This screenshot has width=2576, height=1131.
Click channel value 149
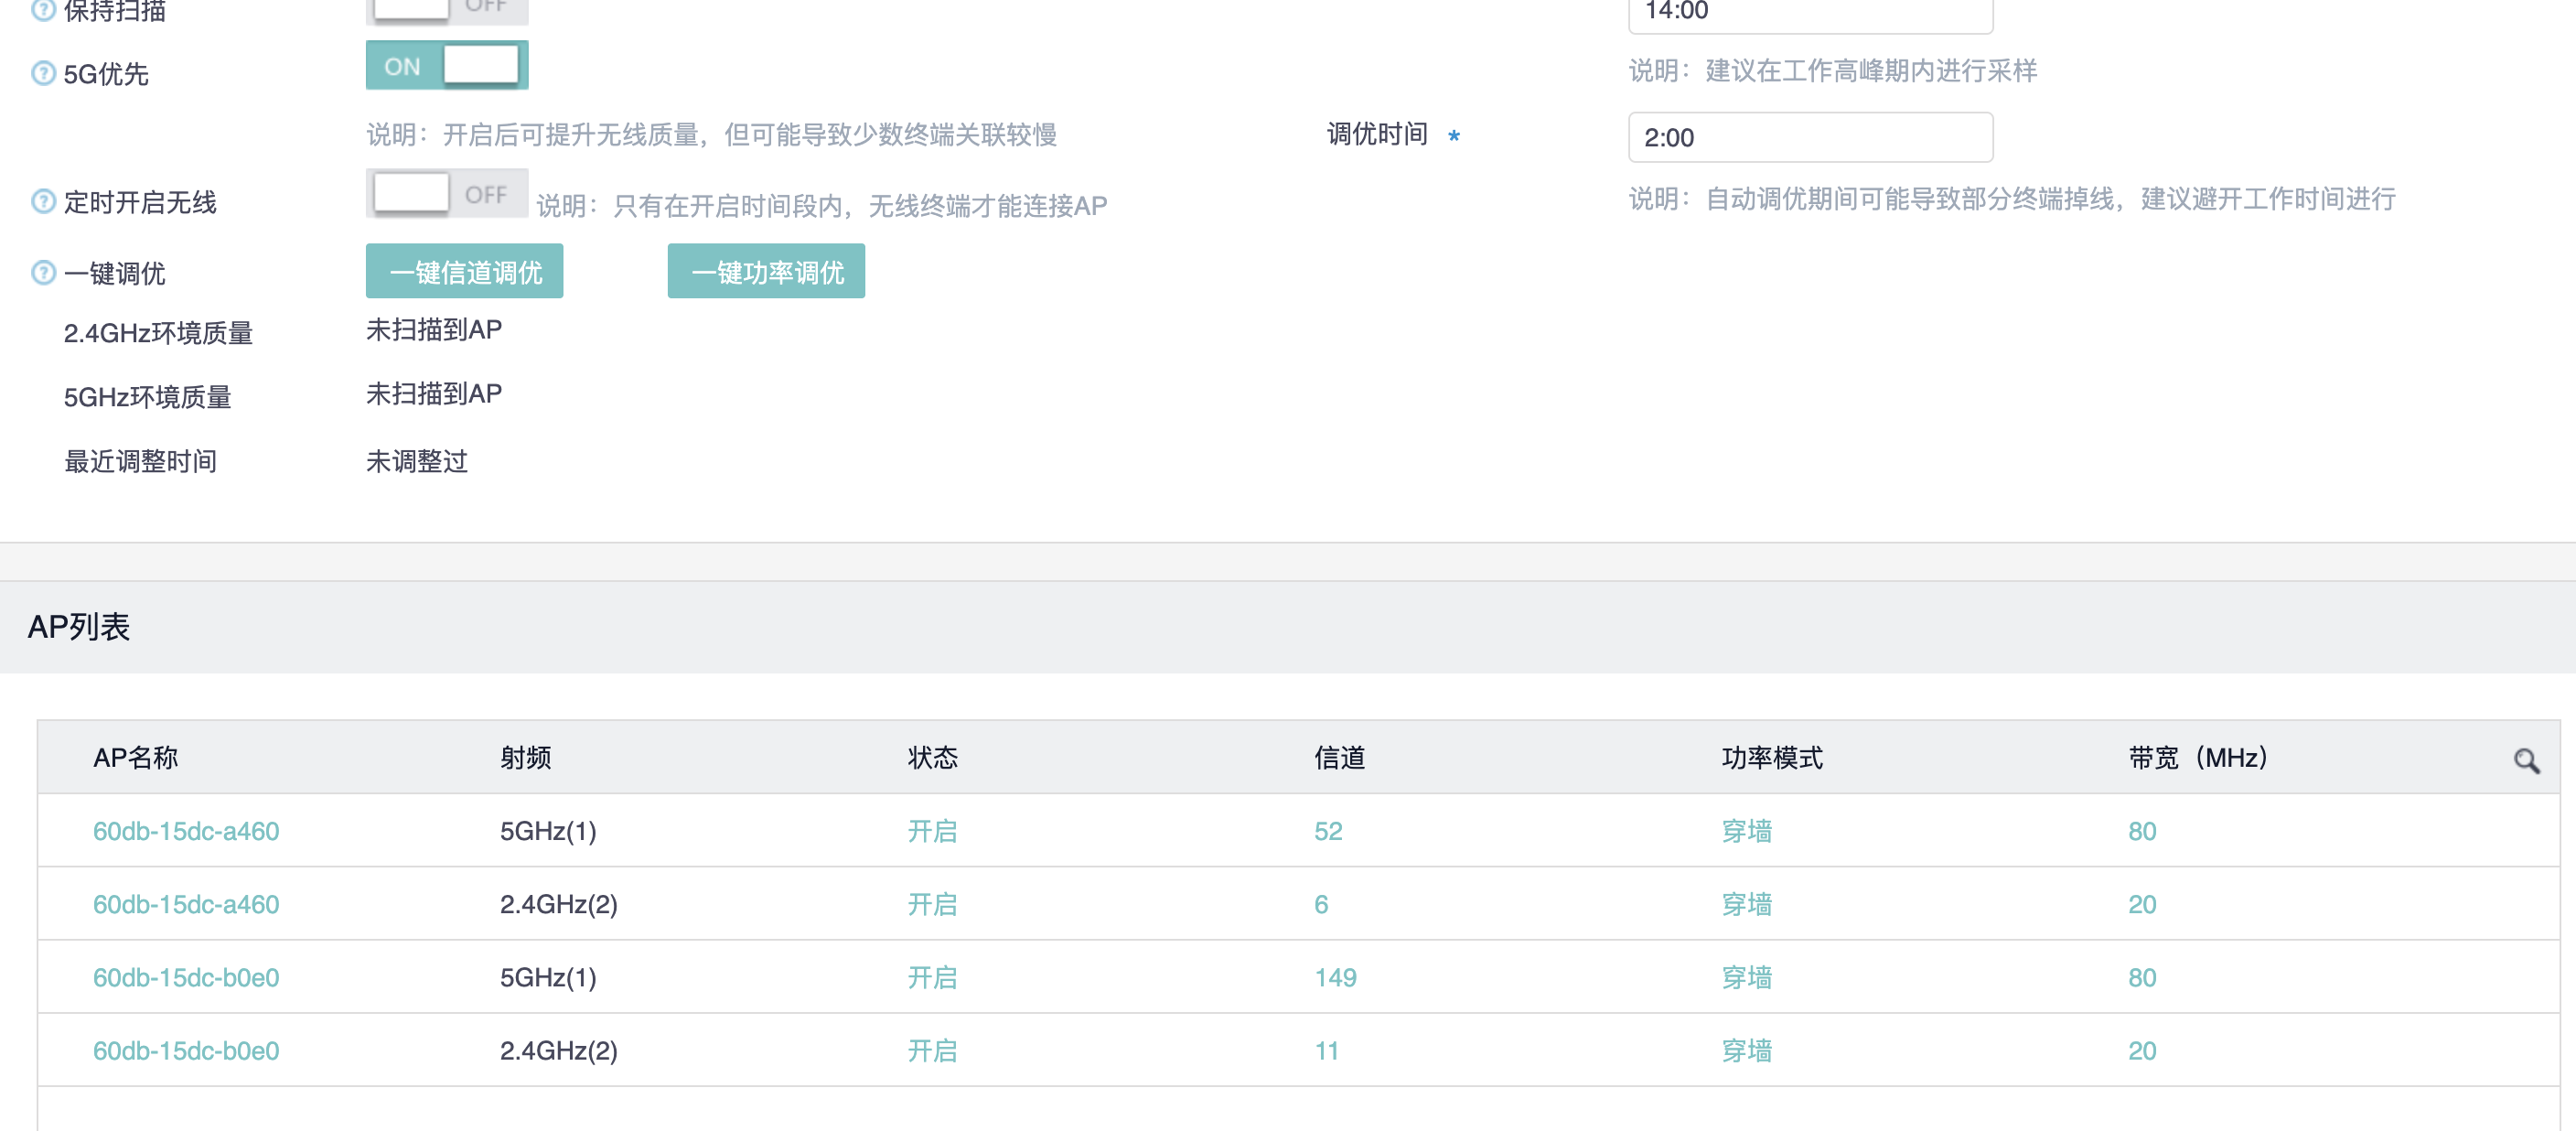[1334, 977]
